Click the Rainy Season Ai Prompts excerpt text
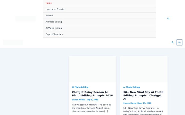This screenshot has height=115, width=185. pos(91,108)
